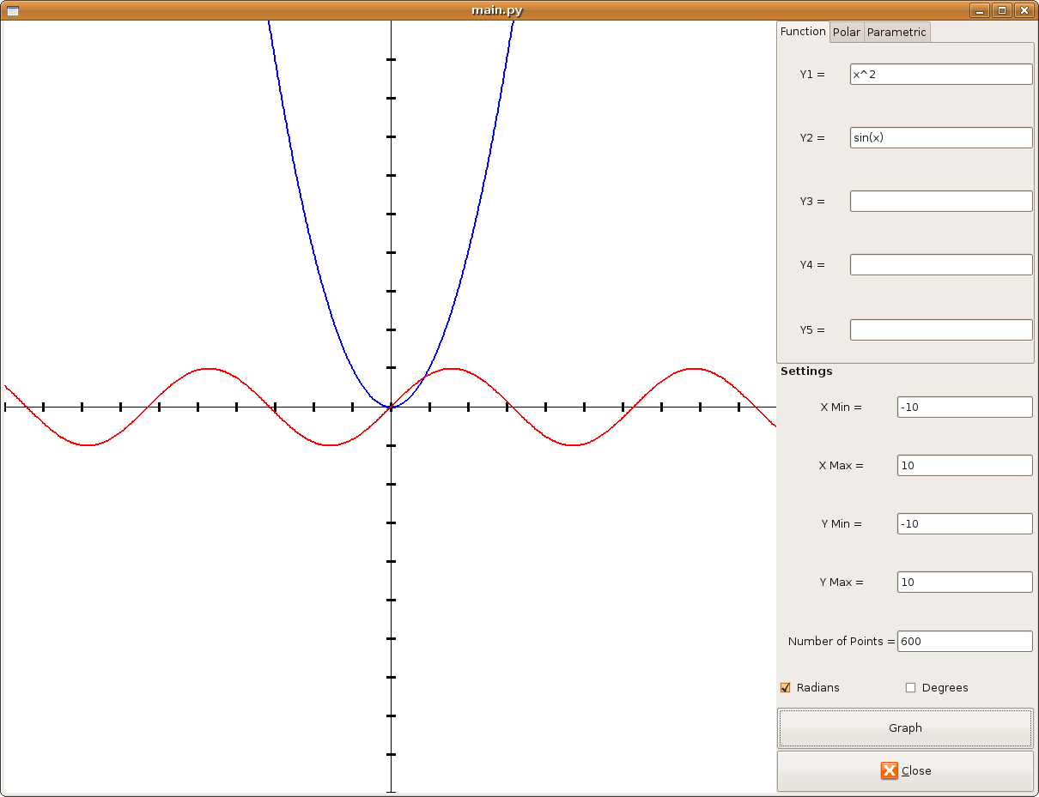The image size is (1039, 797).
Task: Select the Function tab
Action: pyautogui.click(x=803, y=32)
